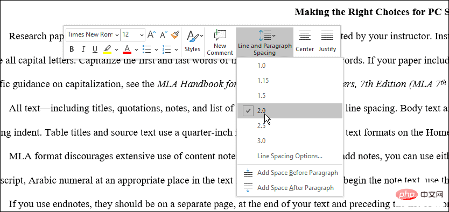Open Line Spacing Options dialog

tap(290, 156)
